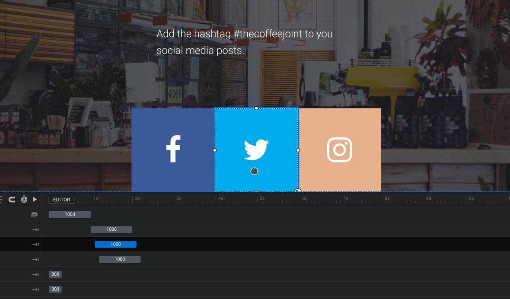The image size is (510, 299).
Task: Click the 1000 bar in the slide background row
Action: tap(70, 214)
